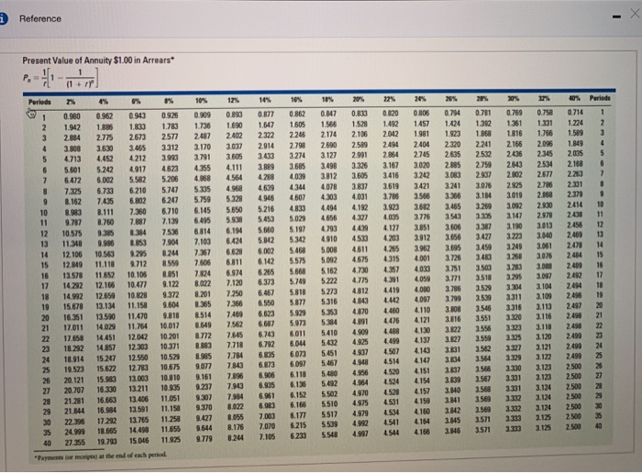642x473 pixels.
Task: Select the 28% column header
Action: tap(482, 99)
